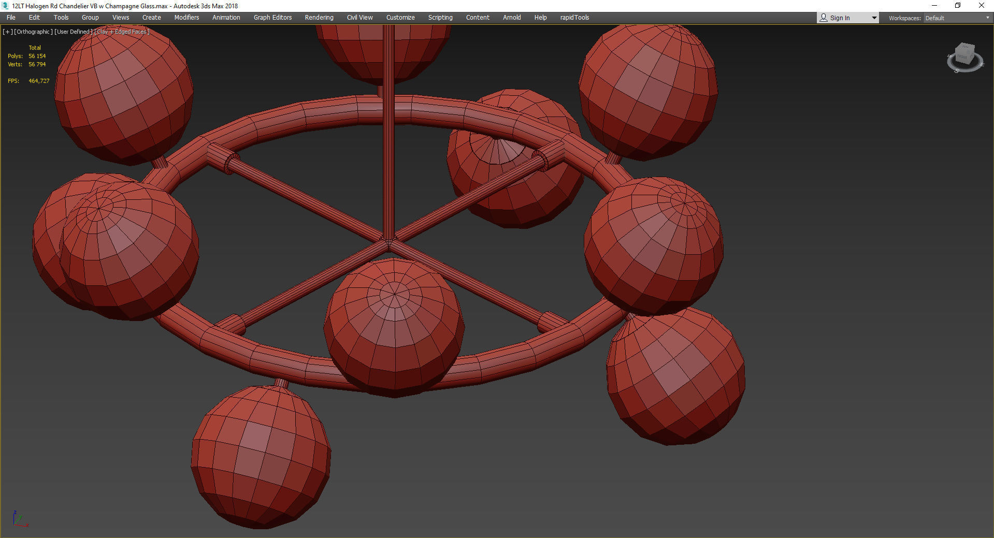Open the Content menu
This screenshot has height=538, width=994.
point(478,18)
